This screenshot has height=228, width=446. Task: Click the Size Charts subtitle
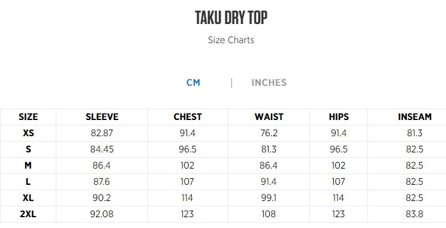pos(231,40)
